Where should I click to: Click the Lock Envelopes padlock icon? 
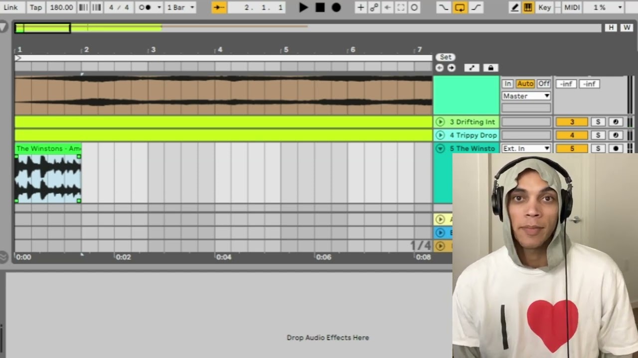coord(490,68)
